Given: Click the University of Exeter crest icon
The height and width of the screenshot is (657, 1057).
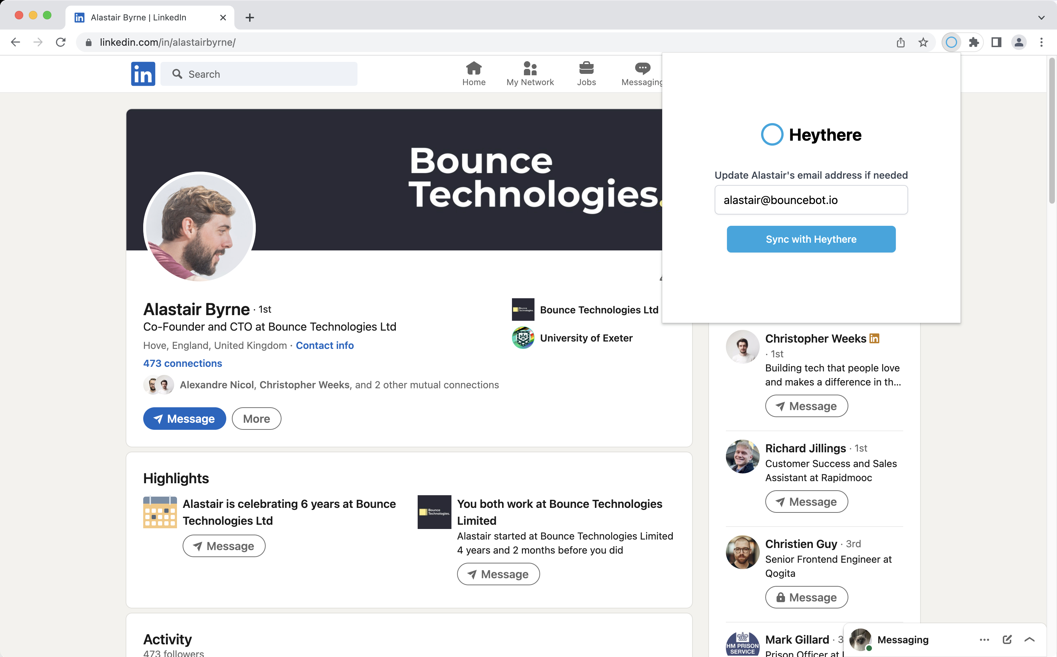Looking at the screenshot, I should [523, 338].
